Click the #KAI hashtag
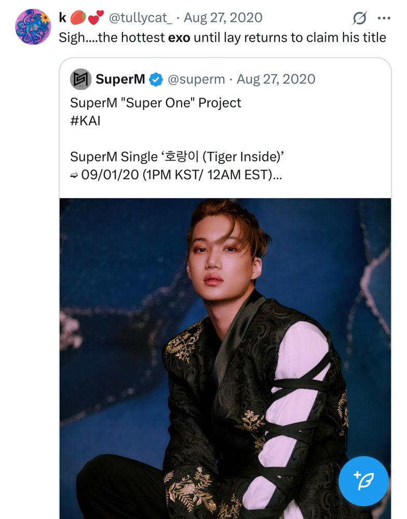 pyautogui.click(x=85, y=120)
